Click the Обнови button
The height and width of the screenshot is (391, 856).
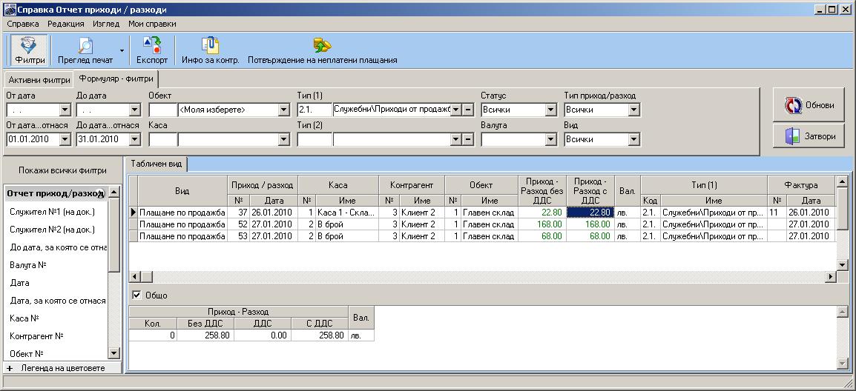pyautogui.click(x=809, y=105)
